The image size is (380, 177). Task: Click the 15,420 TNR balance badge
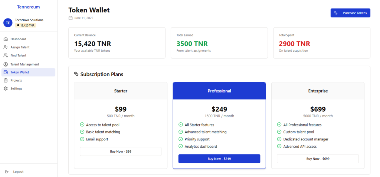point(26,25)
